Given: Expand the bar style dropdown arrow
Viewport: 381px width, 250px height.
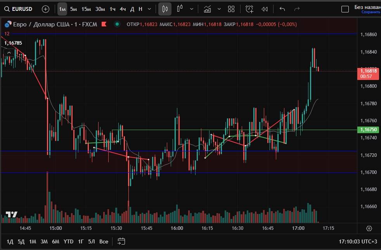Looking at the screenshot, I should [192, 9].
